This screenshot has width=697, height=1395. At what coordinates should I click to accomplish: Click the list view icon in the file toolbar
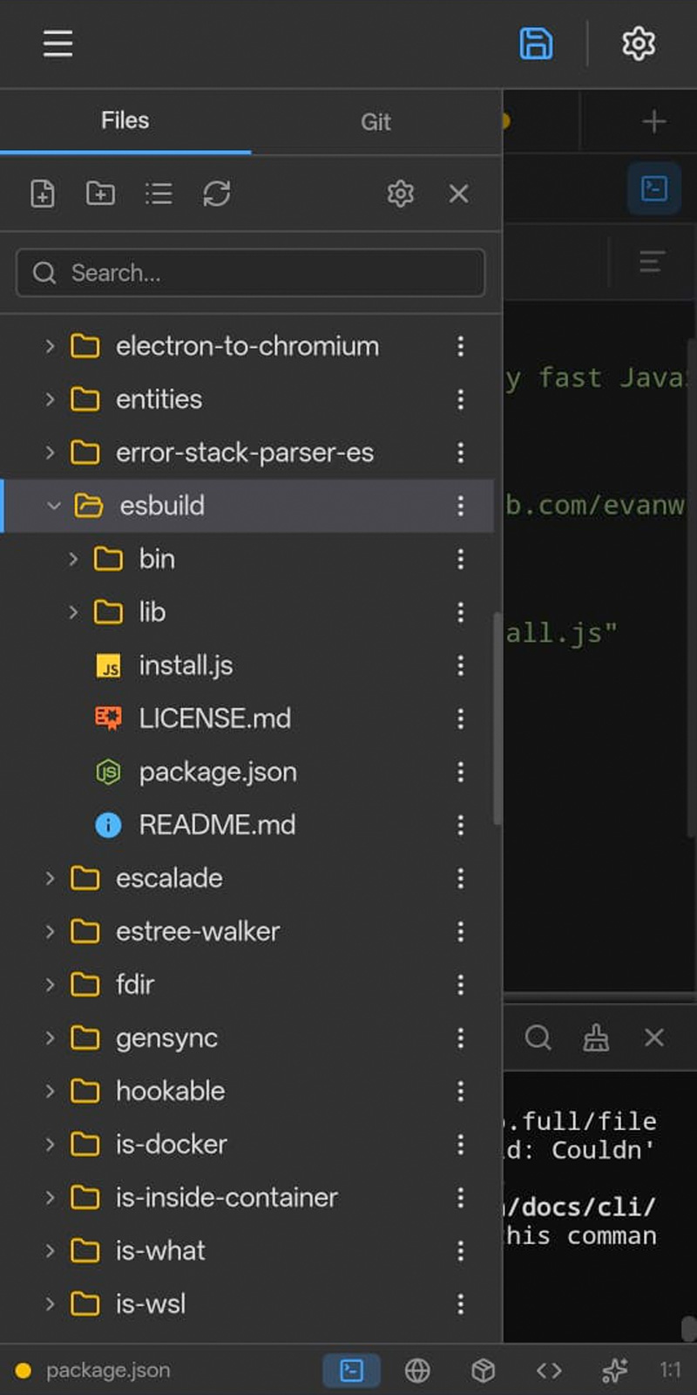(159, 194)
